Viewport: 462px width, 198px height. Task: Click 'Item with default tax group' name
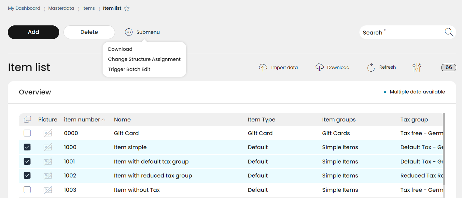pos(151,162)
